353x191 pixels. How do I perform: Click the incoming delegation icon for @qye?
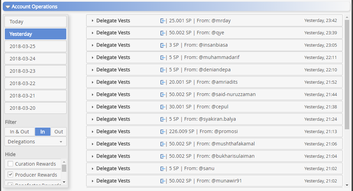[x=163, y=33]
